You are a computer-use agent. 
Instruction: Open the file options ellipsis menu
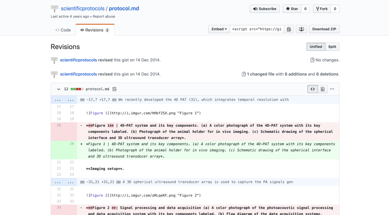[x=332, y=89]
